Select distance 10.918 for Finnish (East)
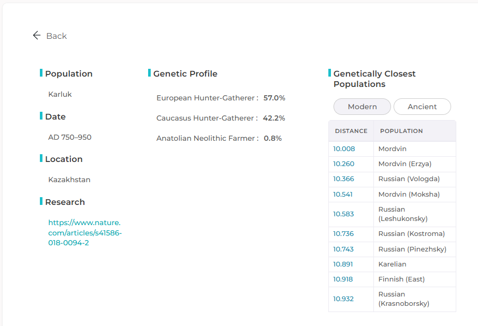Screen dimensions: 478x326 pyautogui.click(x=343, y=279)
